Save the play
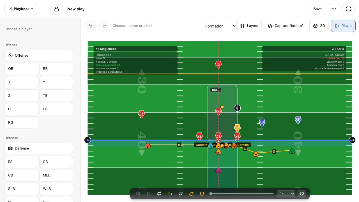This screenshot has height=202, width=359. 317,9
